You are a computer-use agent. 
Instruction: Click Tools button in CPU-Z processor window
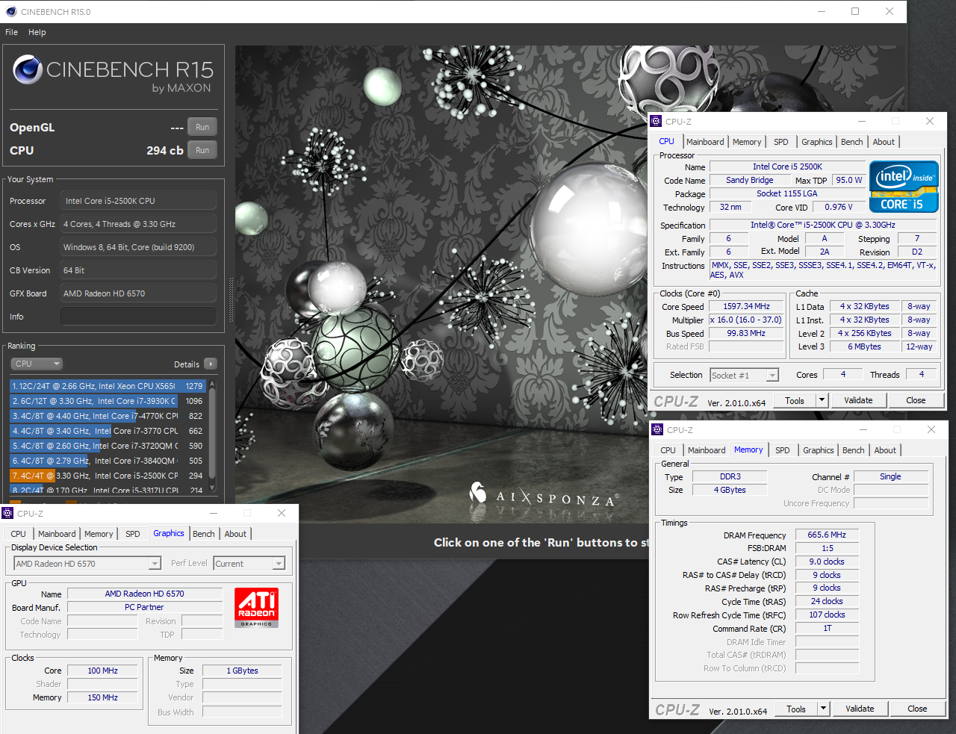point(795,400)
